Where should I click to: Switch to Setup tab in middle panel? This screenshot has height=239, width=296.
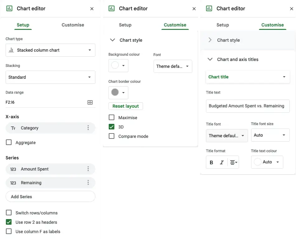click(125, 25)
